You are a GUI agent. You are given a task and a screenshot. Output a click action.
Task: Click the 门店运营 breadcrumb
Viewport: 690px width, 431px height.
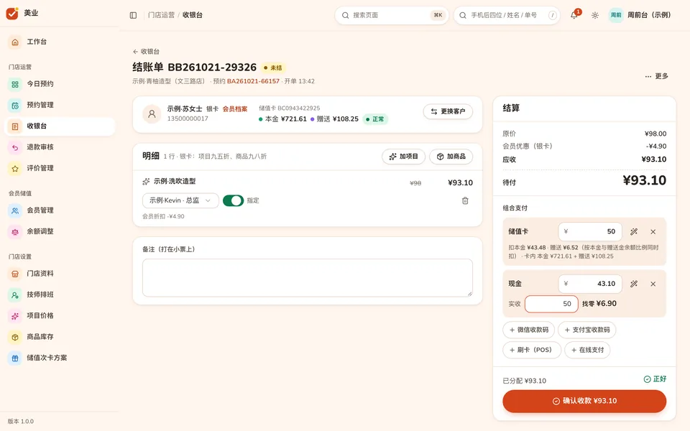[x=161, y=15]
